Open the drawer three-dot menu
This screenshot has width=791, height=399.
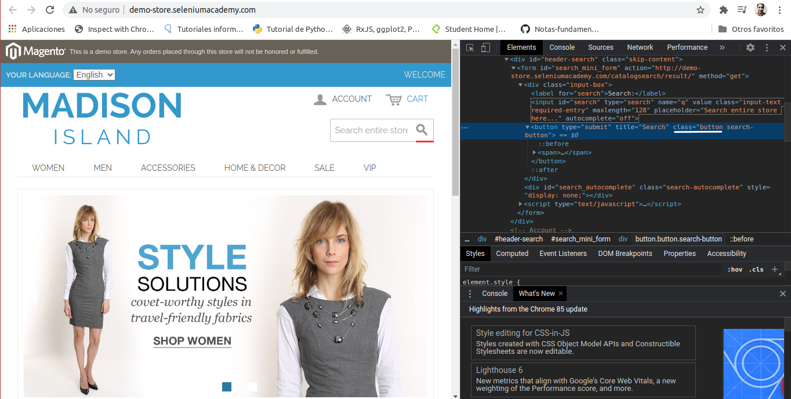[x=470, y=294]
